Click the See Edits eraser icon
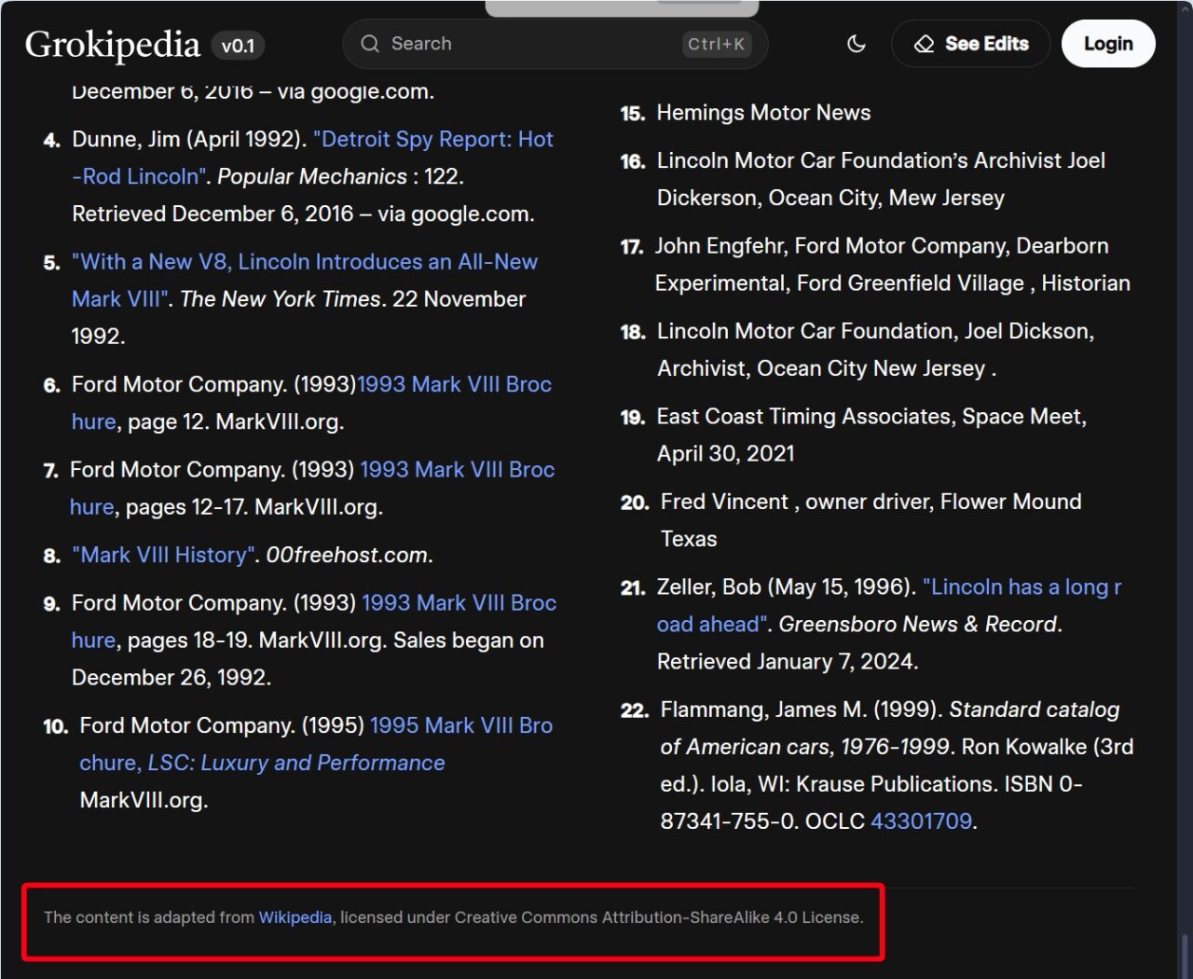This screenshot has width=1193, height=979. pyautogui.click(x=924, y=44)
